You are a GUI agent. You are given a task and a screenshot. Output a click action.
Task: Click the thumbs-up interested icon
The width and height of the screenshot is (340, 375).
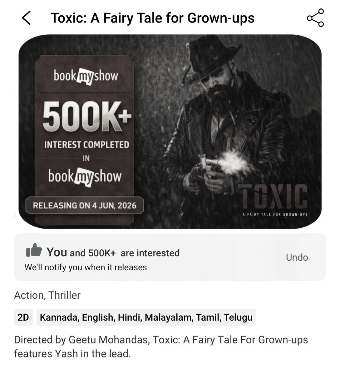pos(34,251)
